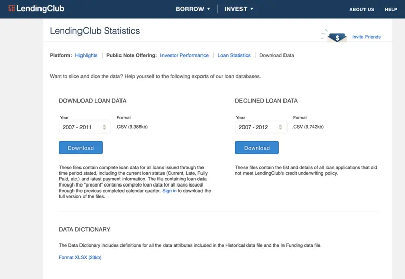
Task: Download the declined loan data file
Action: [257, 148]
